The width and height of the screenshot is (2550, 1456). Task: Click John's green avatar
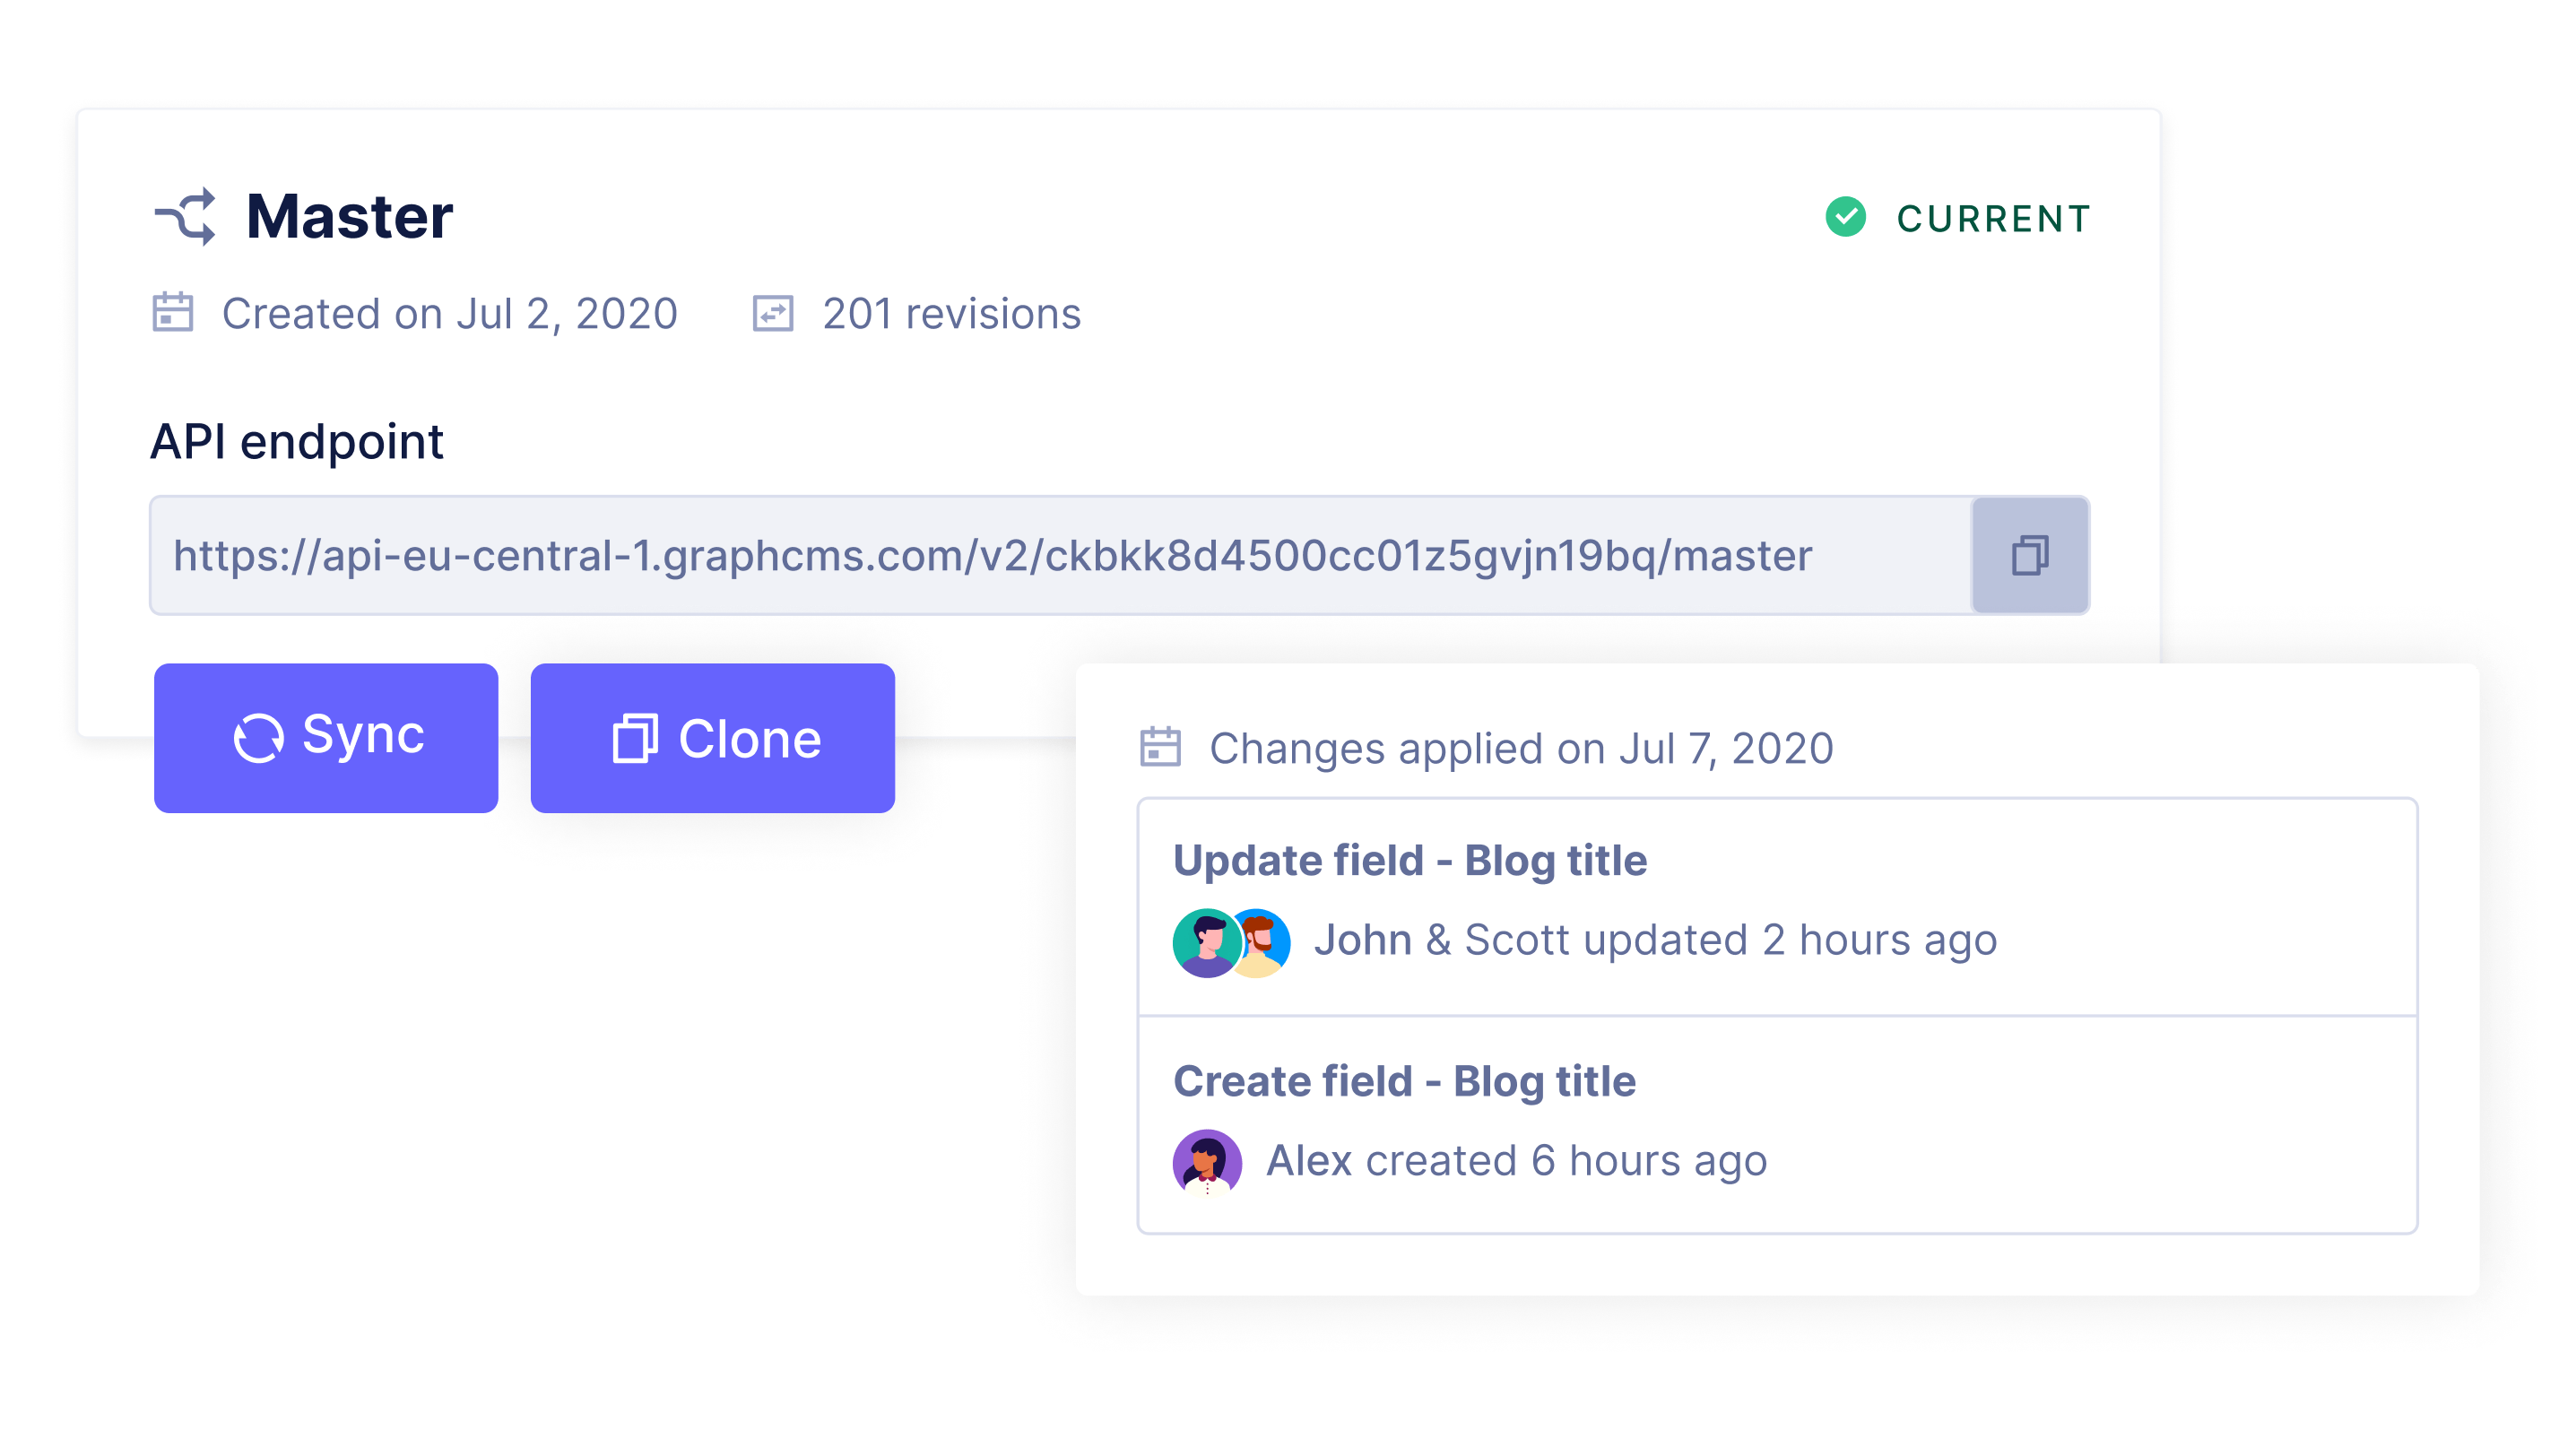click(x=1204, y=942)
